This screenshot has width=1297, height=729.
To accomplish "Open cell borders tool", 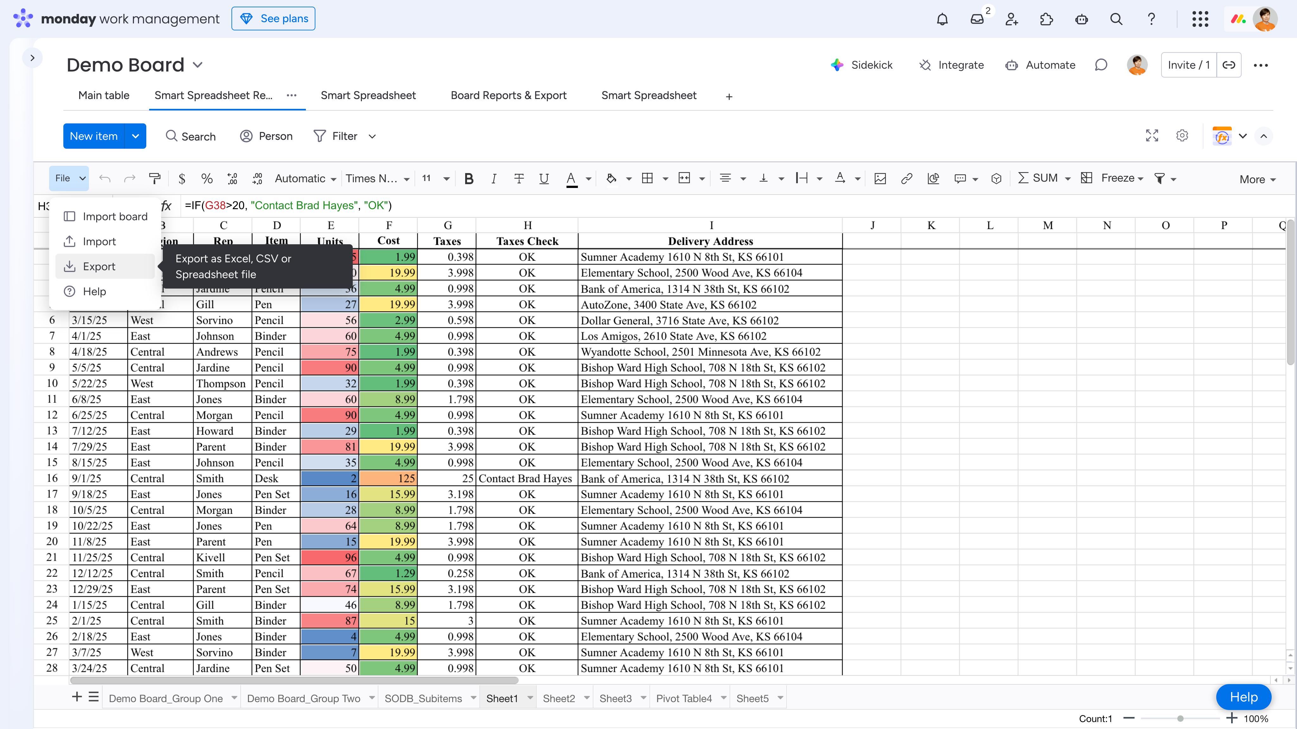I will (x=648, y=178).
